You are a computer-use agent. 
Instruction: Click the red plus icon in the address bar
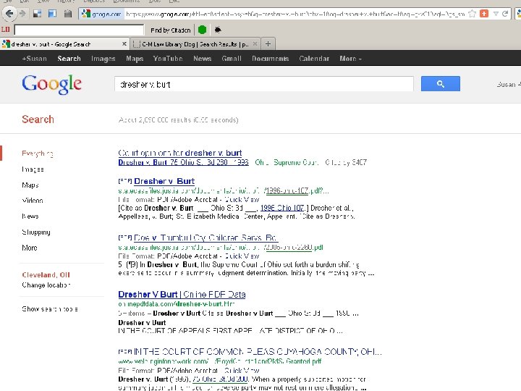click(x=484, y=14)
